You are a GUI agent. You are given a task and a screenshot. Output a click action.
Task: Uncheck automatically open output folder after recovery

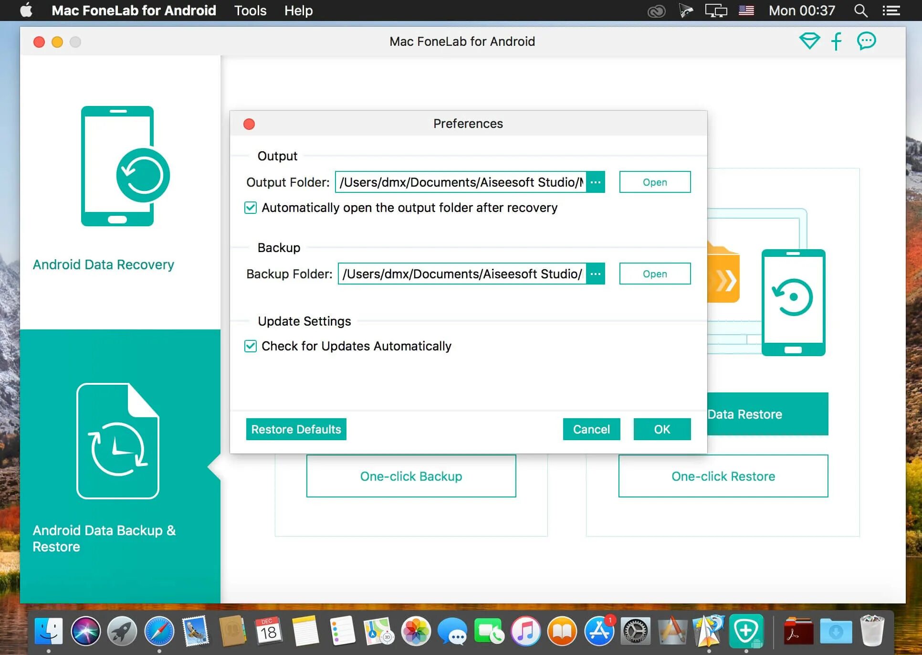click(251, 208)
